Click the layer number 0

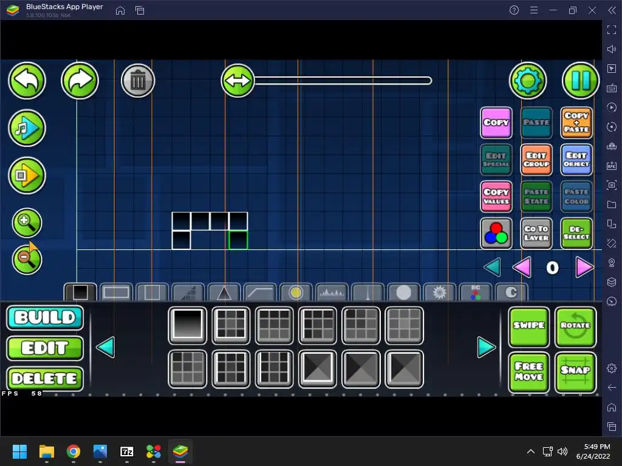(552, 268)
